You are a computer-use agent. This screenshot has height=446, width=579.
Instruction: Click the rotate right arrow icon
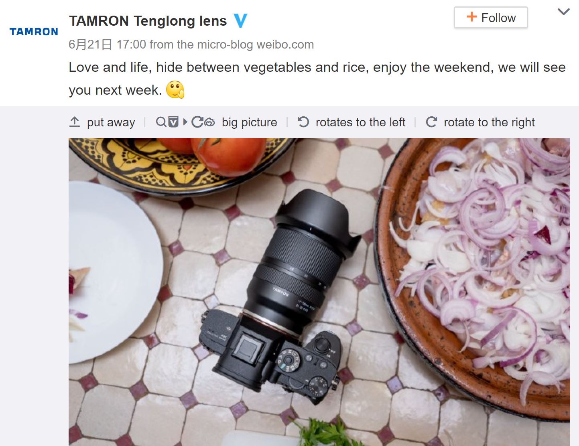click(x=431, y=122)
